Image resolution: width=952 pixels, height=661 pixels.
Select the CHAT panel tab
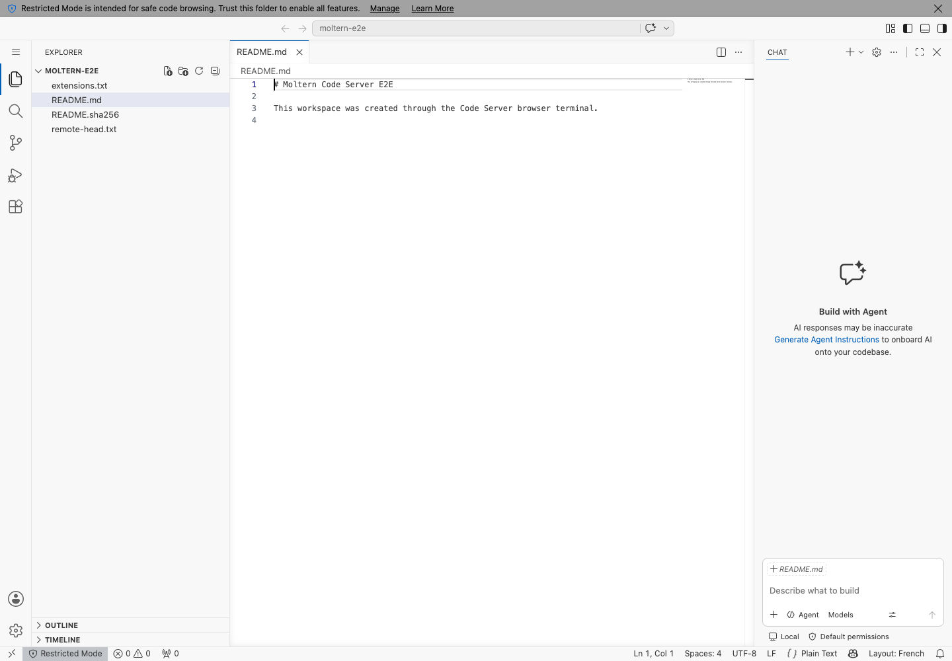pos(777,52)
